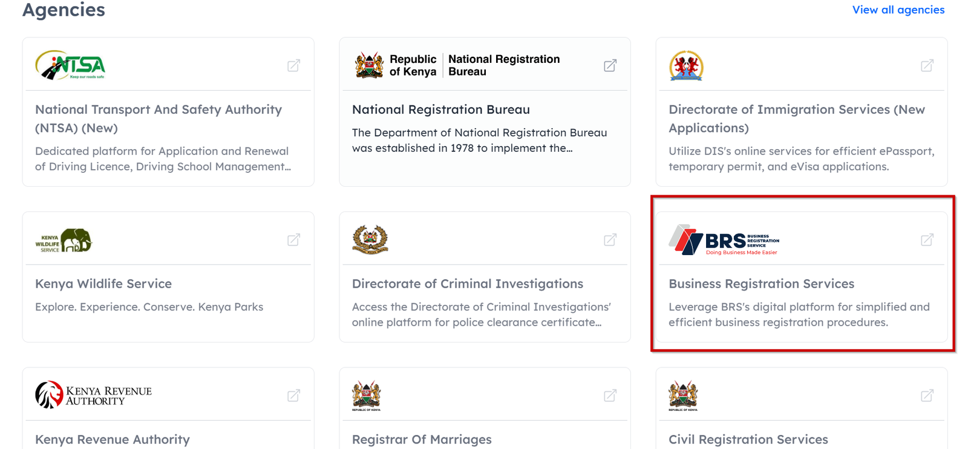
Task: Open external link icon on National Registration Bureau card
Action: click(x=610, y=65)
